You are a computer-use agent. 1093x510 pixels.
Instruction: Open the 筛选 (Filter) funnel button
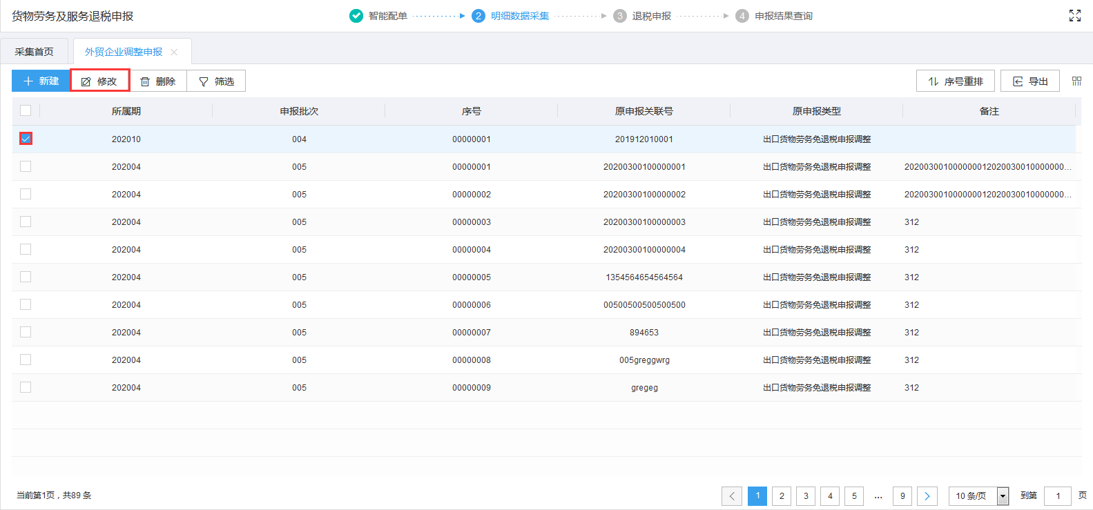[216, 81]
